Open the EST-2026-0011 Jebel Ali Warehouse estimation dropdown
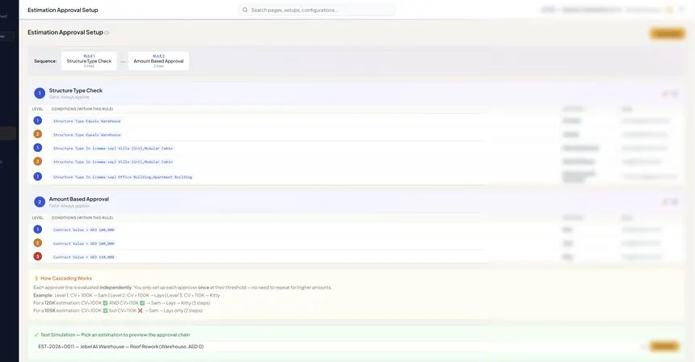Screen dimensions: 695x362 339,347
